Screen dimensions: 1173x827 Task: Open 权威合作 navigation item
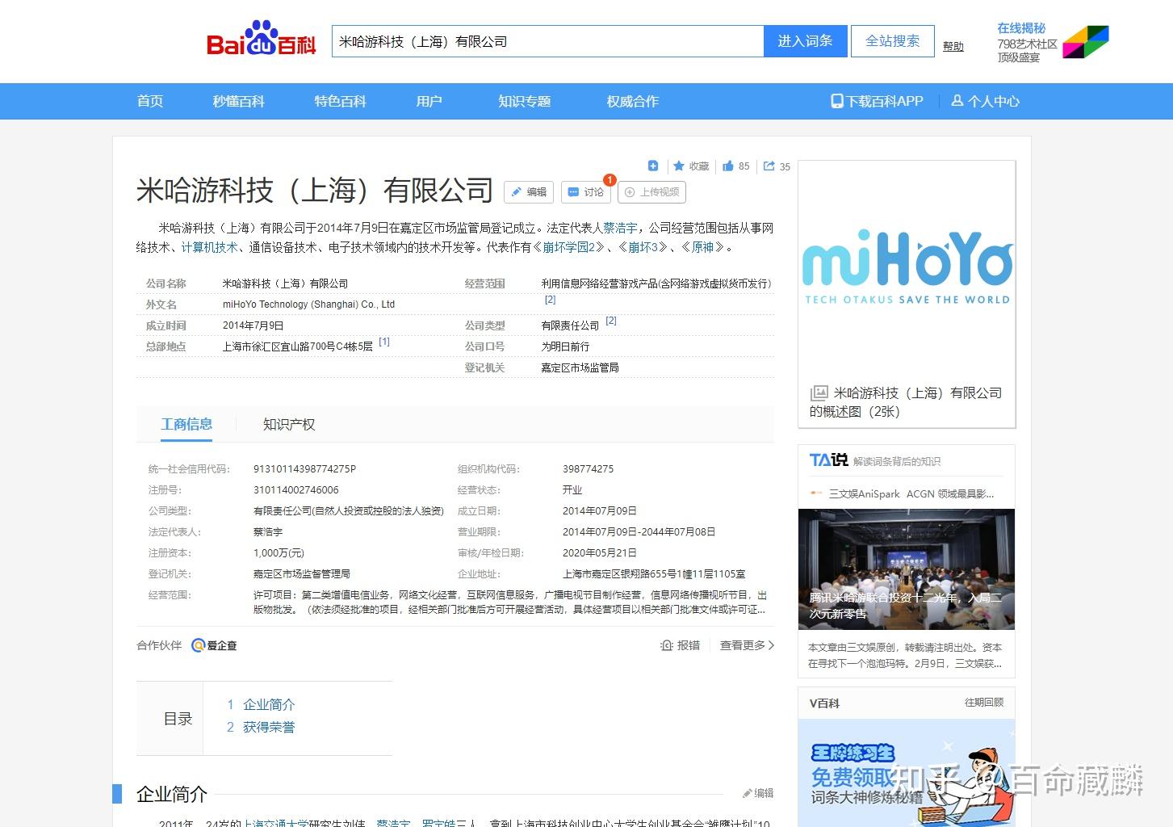pyautogui.click(x=633, y=101)
